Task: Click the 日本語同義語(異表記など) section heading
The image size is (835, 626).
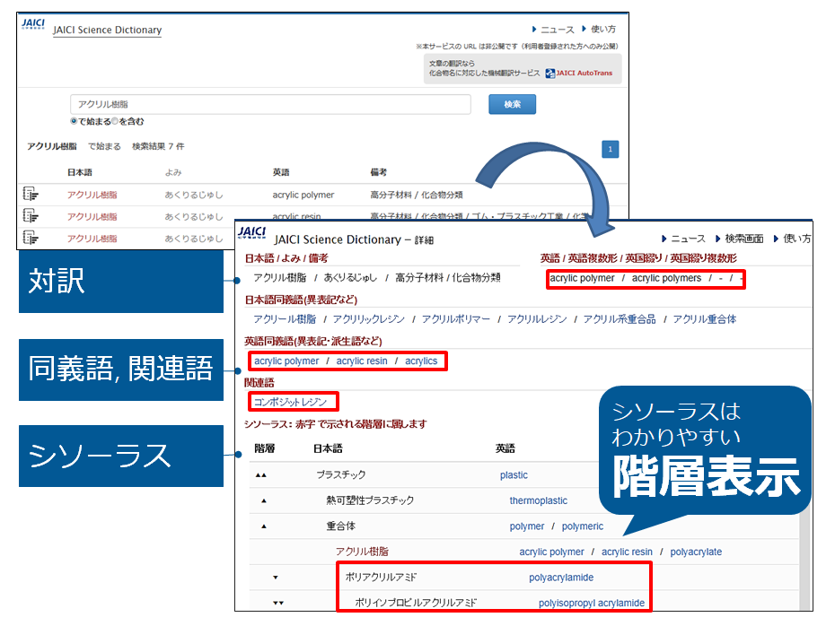Action: point(301,300)
